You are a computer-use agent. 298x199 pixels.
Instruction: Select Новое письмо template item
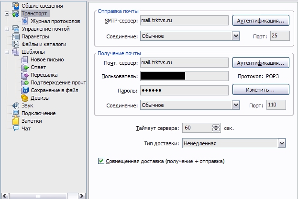click(47, 59)
